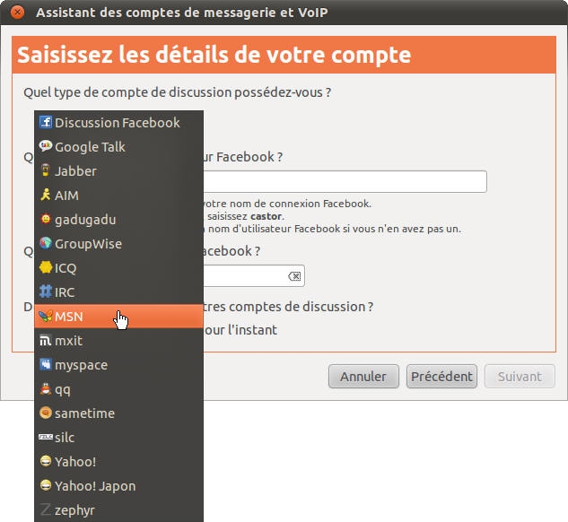Viewport: 568px width, 522px height.
Task: Click the AIM running man icon
Action: click(x=46, y=195)
